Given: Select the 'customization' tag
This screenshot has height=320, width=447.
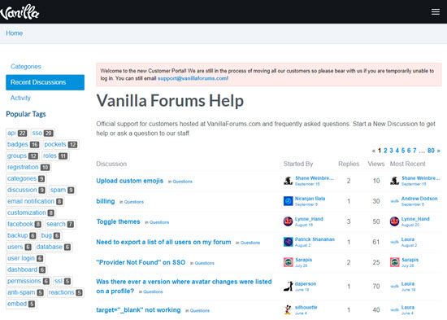Looking at the screenshot, I should (x=31, y=213).
